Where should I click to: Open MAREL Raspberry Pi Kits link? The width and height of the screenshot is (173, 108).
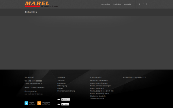(100, 94)
